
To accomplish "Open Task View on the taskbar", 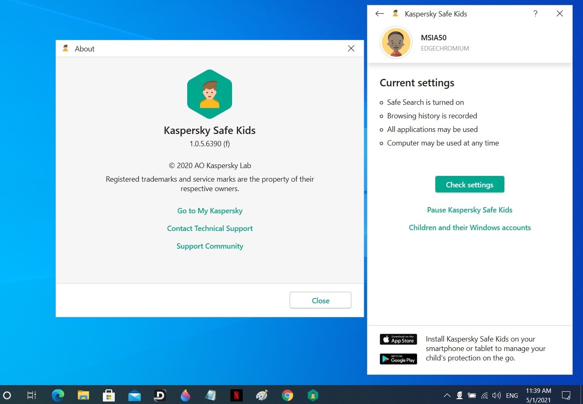I will click(32, 395).
